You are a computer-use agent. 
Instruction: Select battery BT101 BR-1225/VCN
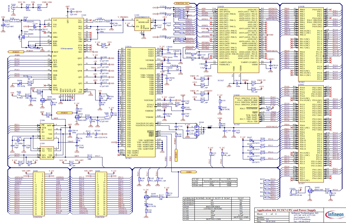[x=97, y=134]
